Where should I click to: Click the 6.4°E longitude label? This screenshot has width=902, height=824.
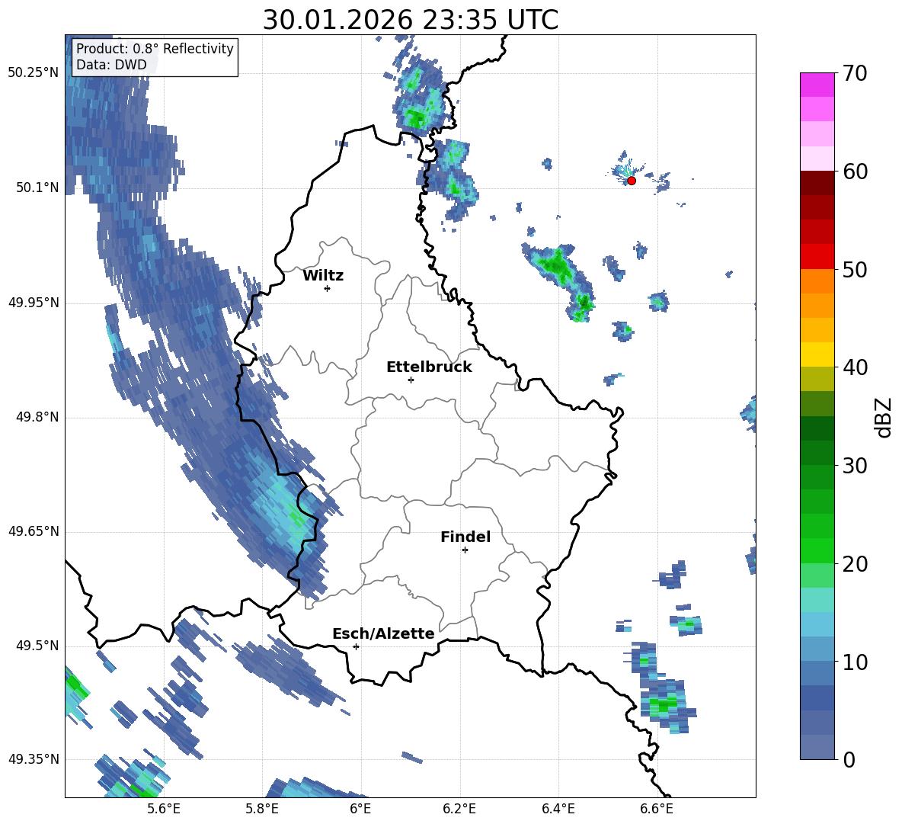(x=558, y=809)
